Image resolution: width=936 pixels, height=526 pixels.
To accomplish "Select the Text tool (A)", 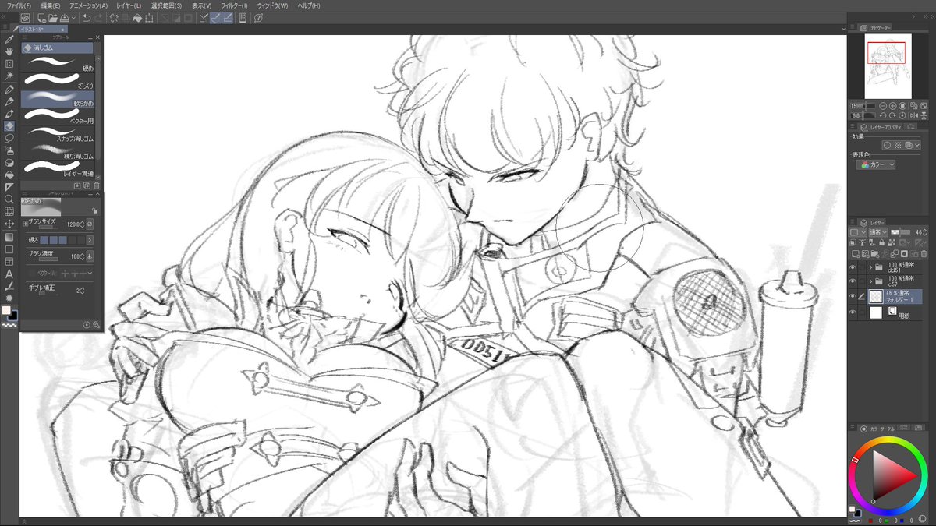I will click(9, 273).
